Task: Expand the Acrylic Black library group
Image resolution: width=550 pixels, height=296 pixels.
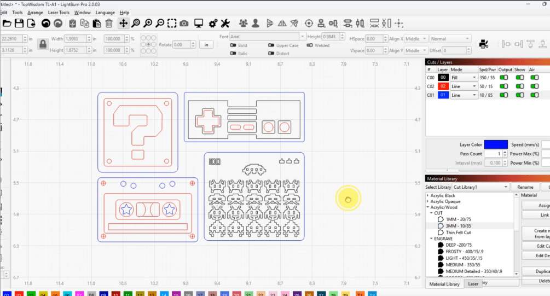Action: (427, 195)
